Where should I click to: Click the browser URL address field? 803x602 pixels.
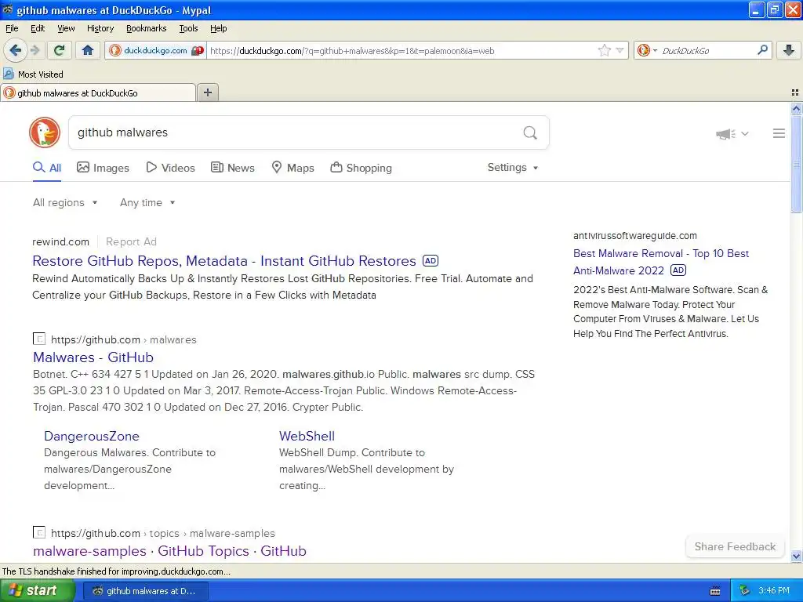[x=402, y=50]
